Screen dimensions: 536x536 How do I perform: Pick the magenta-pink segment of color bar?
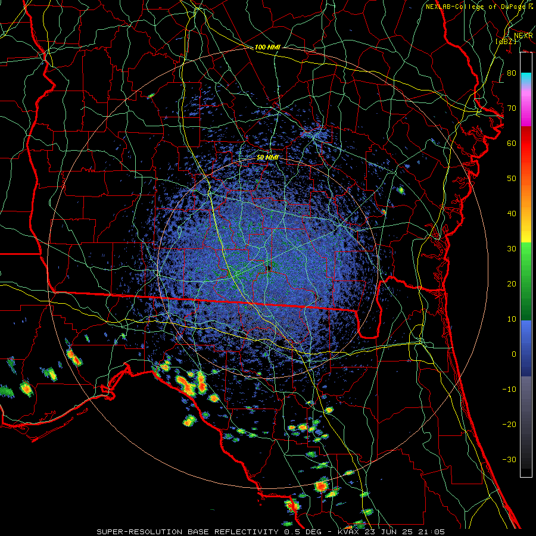(526, 108)
